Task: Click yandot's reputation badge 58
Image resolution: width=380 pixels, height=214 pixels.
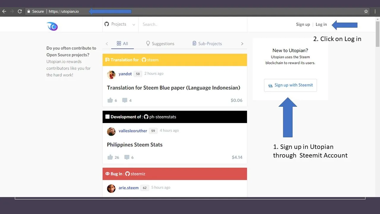Action: 138,74
